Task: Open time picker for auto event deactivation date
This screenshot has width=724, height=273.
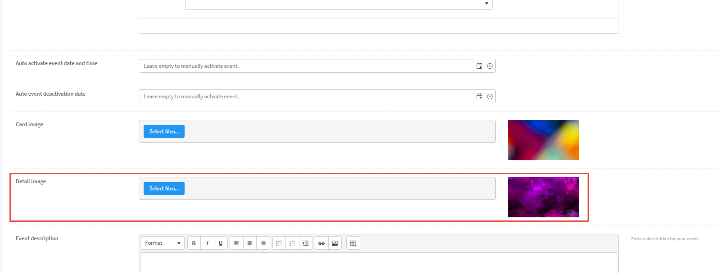Action: pos(490,97)
